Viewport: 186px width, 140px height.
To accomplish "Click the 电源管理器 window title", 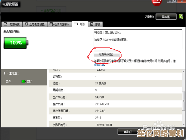I will [x=10, y=4].
